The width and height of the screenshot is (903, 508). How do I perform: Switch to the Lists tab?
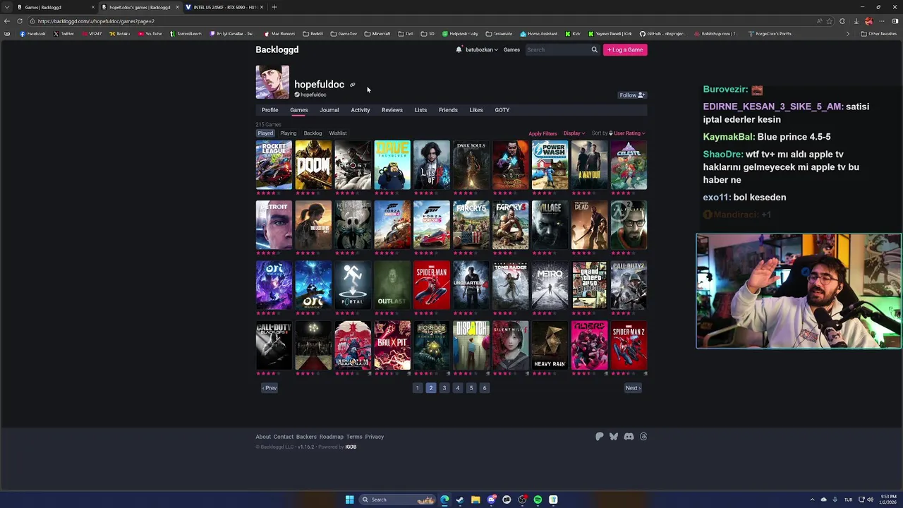[x=420, y=110]
